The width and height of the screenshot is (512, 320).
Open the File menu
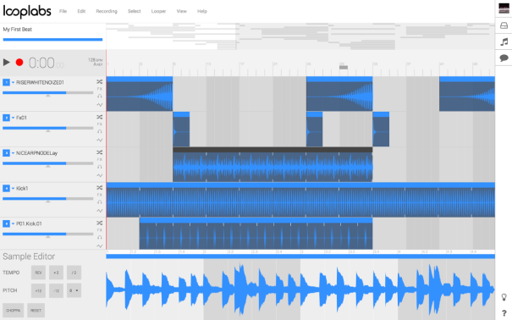coord(63,11)
